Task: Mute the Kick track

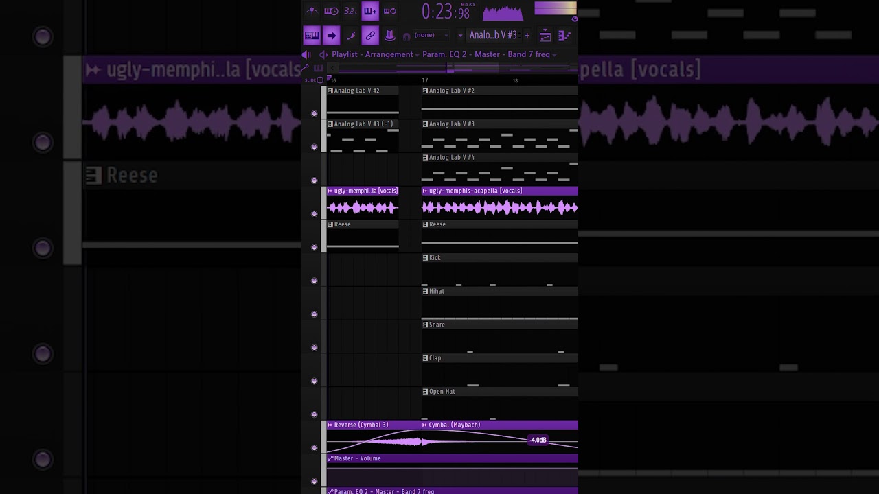Action: (315, 281)
